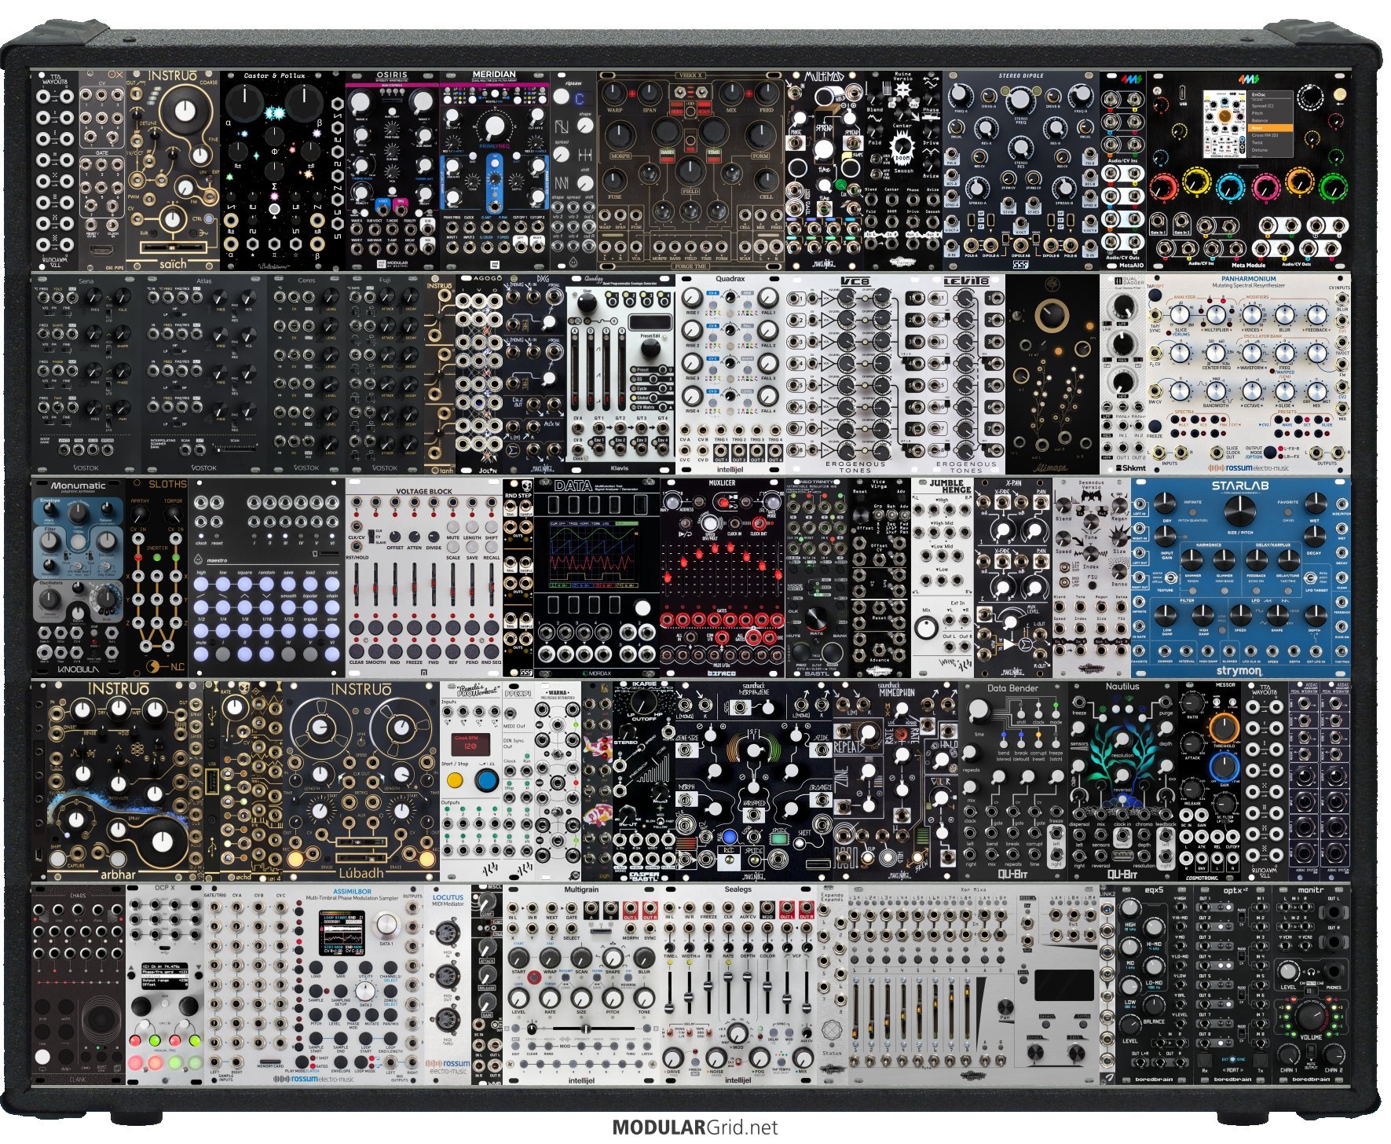Click the MetaAIO expander module
The image size is (1391, 1144).
1123,170
